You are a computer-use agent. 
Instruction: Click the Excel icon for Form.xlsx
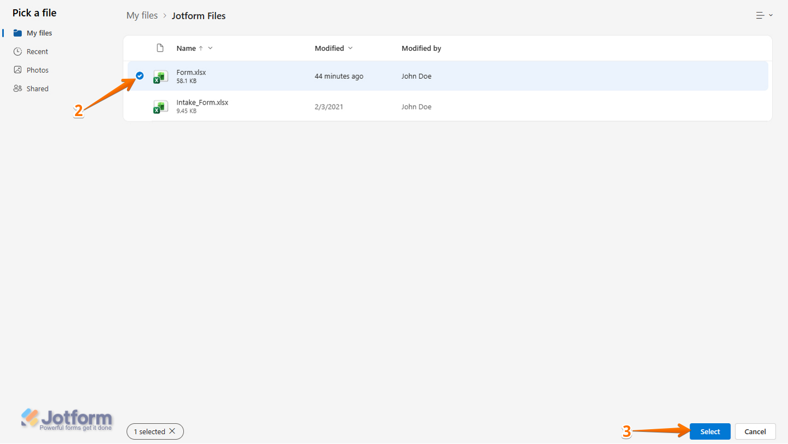160,77
